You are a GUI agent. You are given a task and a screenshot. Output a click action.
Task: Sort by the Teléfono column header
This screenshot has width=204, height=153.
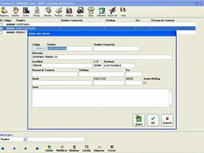tap(120, 20)
